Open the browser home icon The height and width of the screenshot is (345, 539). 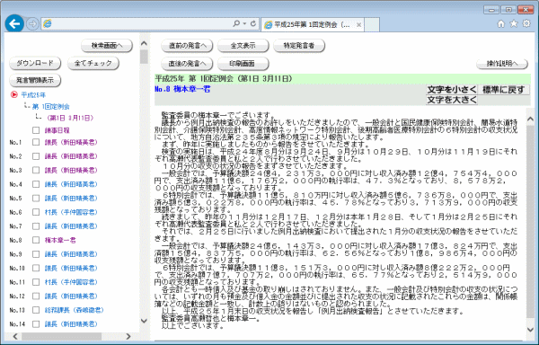coord(501,23)
